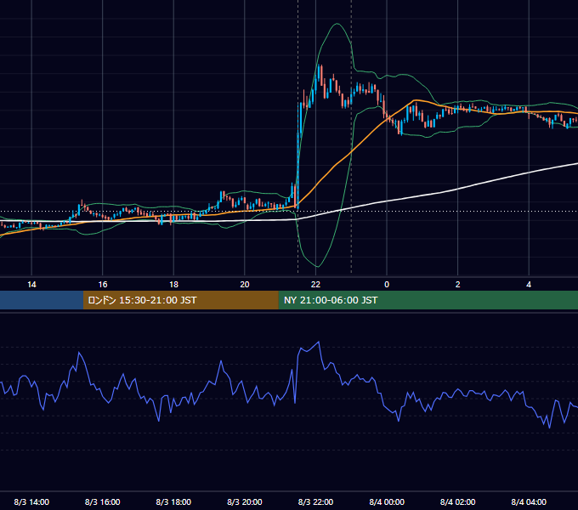Click the 16 hour label on price chart axis
The height and width of the screenshot is (510, 578).
click(103, 285)
